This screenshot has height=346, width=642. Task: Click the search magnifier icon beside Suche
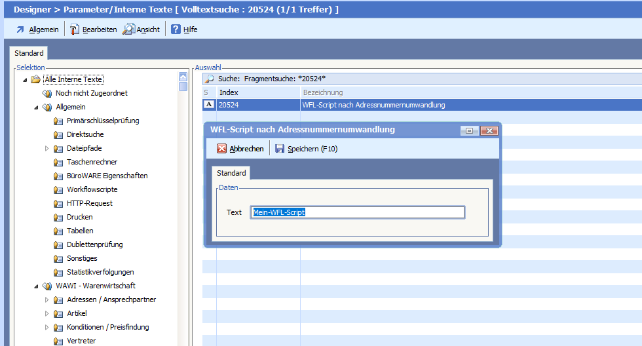(x=209, y=79)
